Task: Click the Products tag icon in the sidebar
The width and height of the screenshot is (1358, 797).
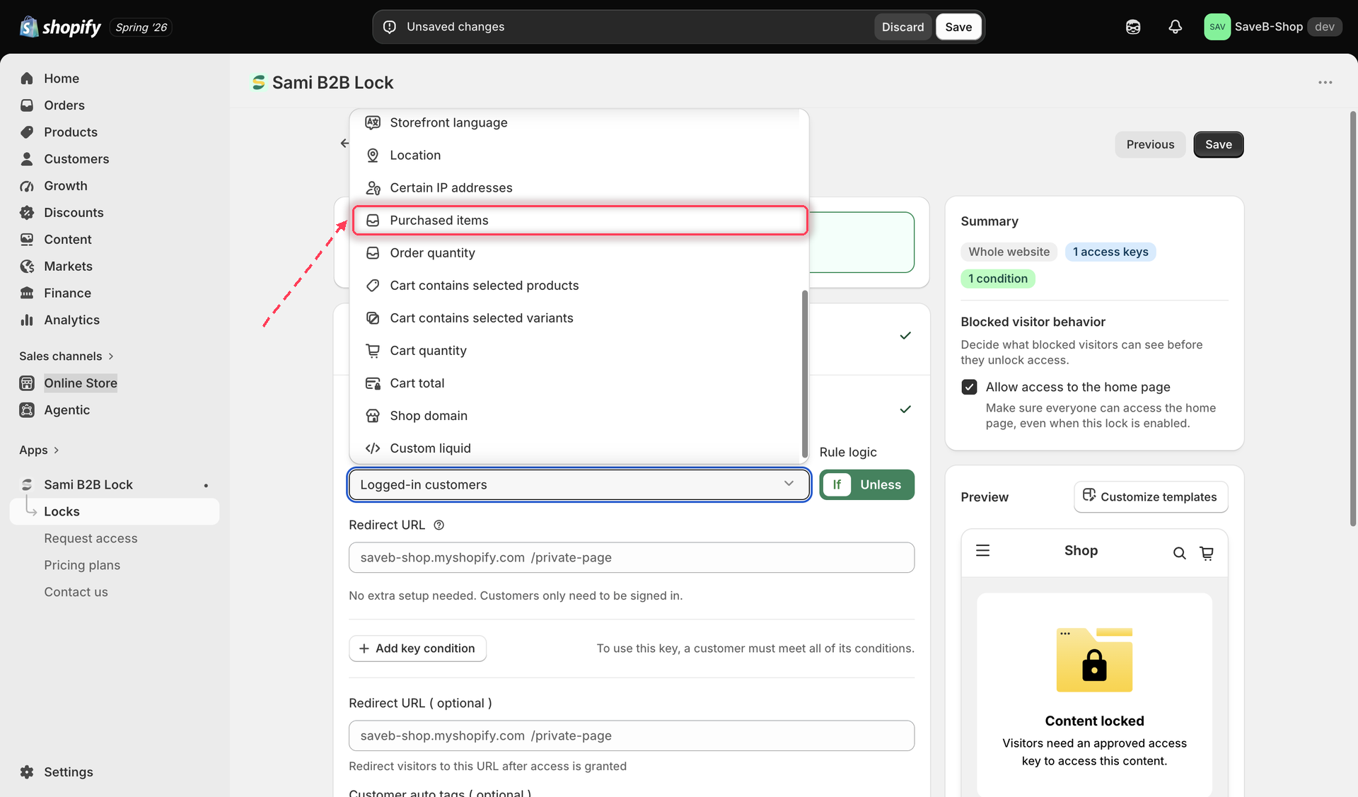Action: pos(27,132)
